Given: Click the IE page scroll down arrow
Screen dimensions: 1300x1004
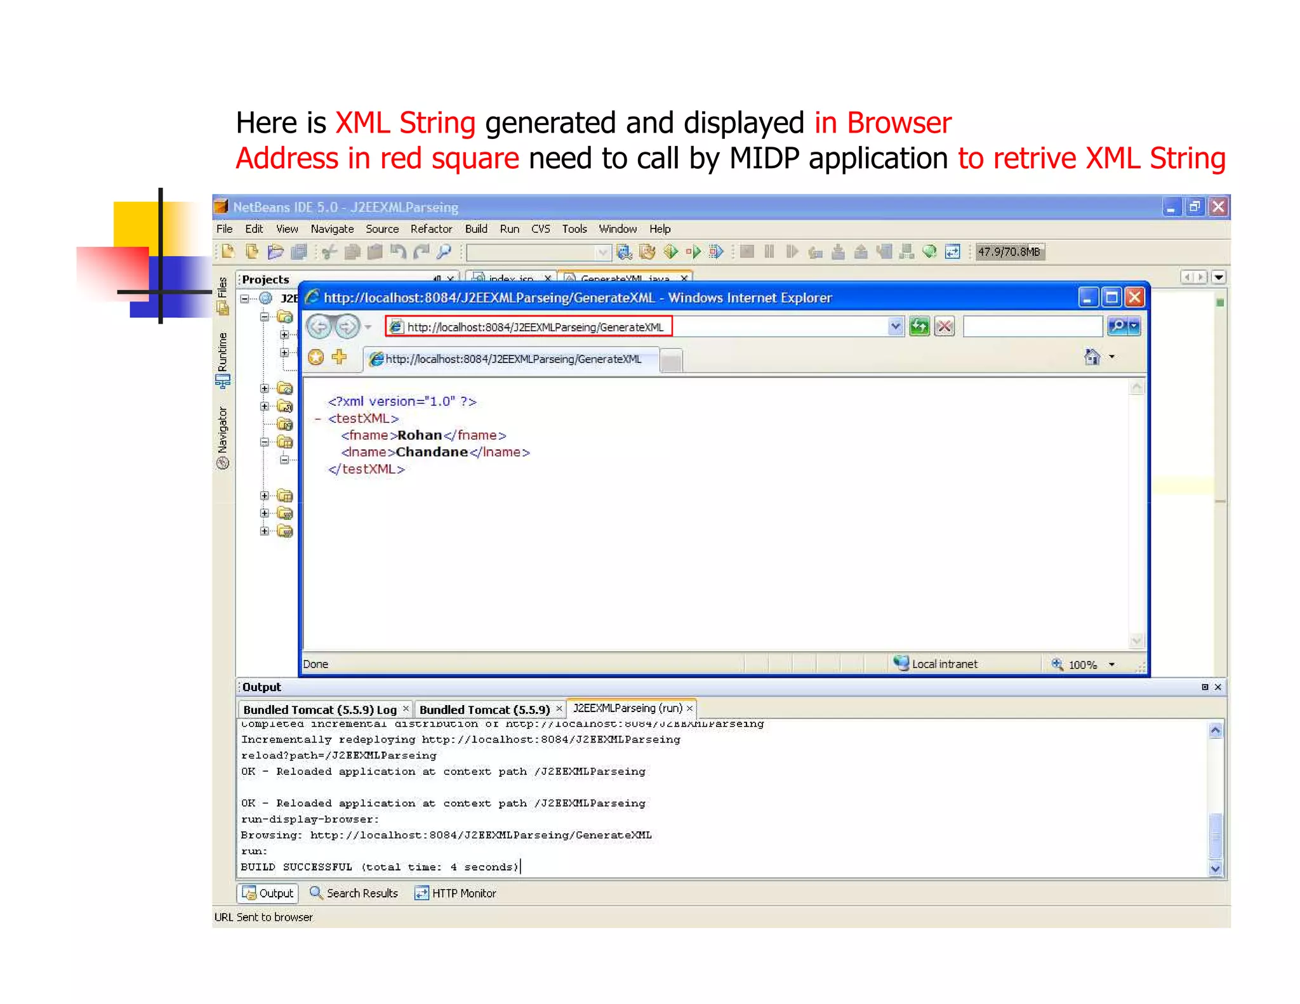Looking at the screenshot, I should pos(1137,640).
